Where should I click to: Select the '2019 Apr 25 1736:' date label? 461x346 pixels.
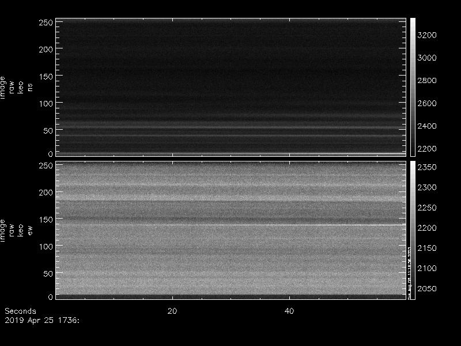coord(42,321)
